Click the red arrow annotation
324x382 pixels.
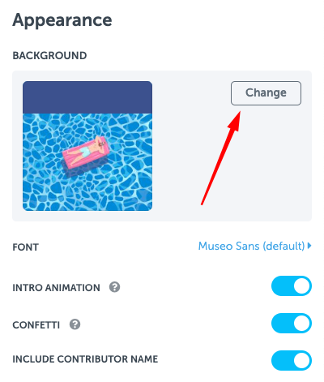(220, 157)
